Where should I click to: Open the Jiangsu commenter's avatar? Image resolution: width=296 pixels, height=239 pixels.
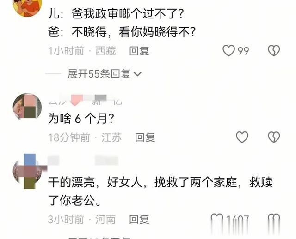pos(27,107)
